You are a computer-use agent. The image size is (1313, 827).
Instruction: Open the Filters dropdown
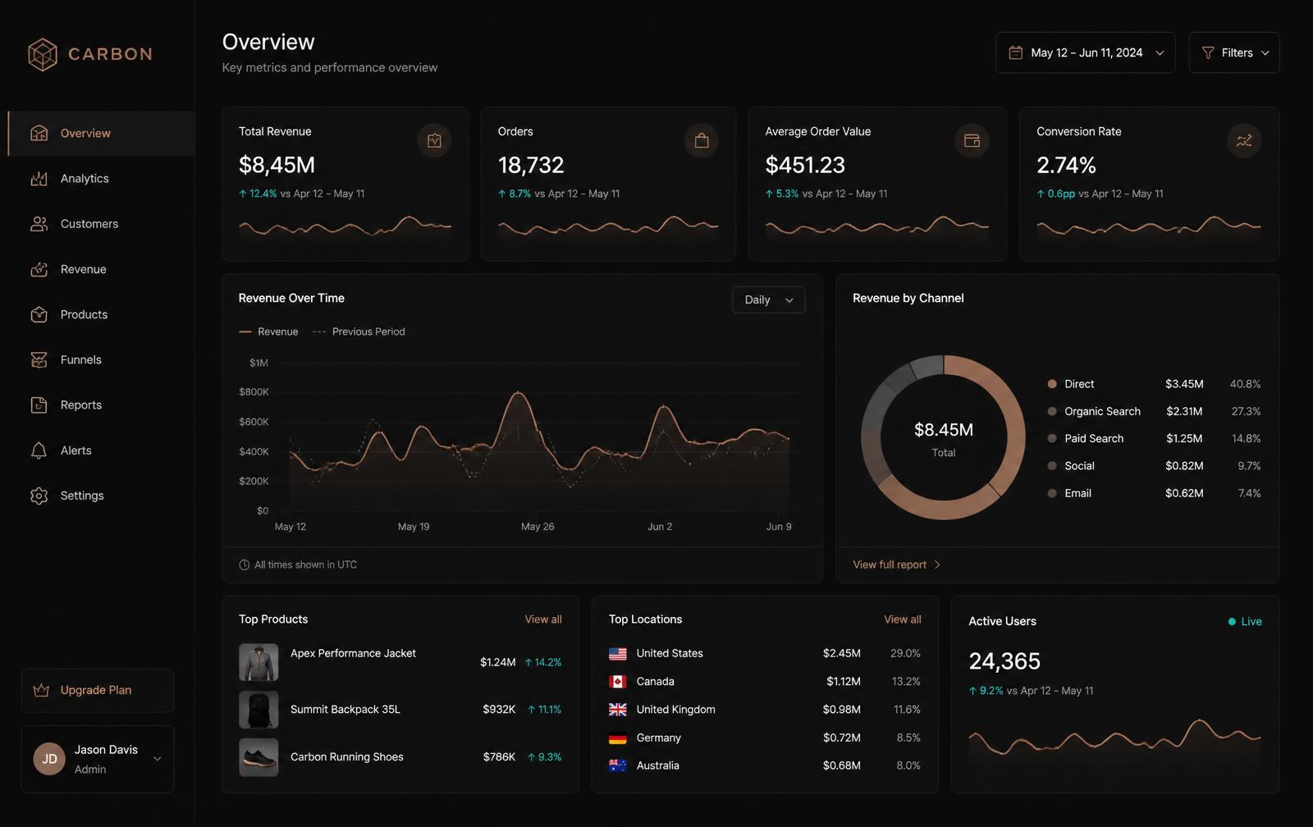click(1234, 53)
